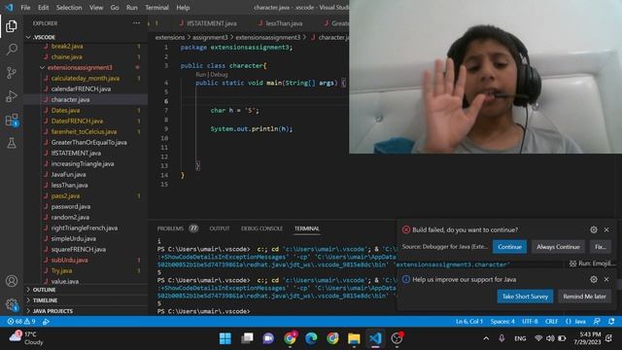Open gear on Build failed notification
The height and width of the screenshot is (350, 622).
coord(594,229)
